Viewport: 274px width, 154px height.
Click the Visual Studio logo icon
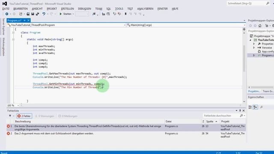[x=5, y=3]
